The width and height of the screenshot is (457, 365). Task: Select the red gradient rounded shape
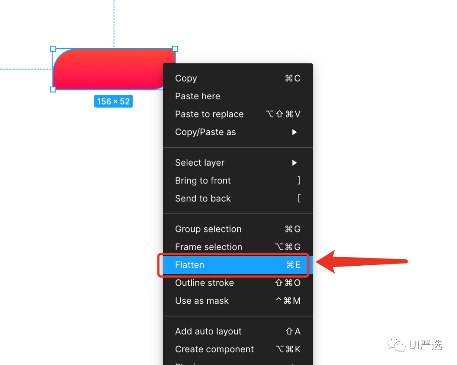pyautogui.click(x=108, y=69)
